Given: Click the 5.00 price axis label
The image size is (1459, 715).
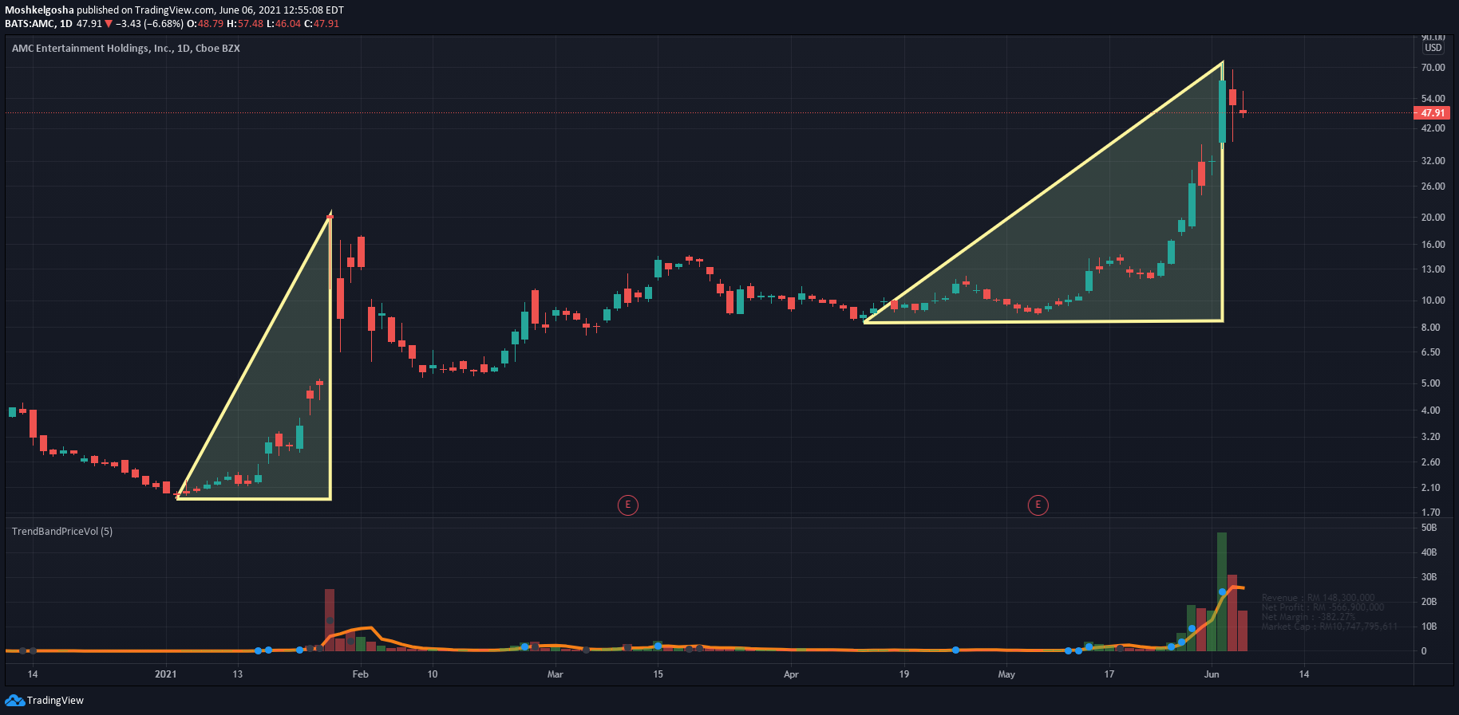Looking at the screenshot, I should (1430, 383).
